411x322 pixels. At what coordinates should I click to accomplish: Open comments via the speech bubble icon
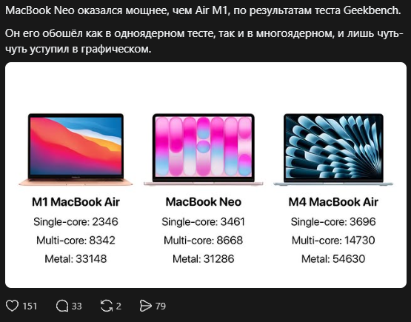(x=62, y=306)
